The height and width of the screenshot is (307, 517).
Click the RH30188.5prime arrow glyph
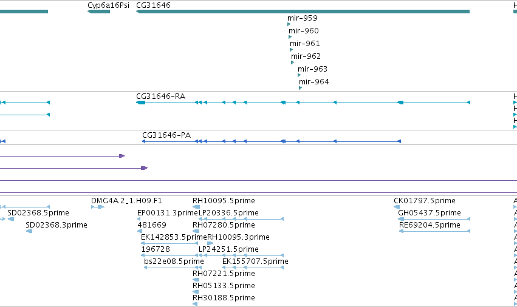[x=195, y=304]
